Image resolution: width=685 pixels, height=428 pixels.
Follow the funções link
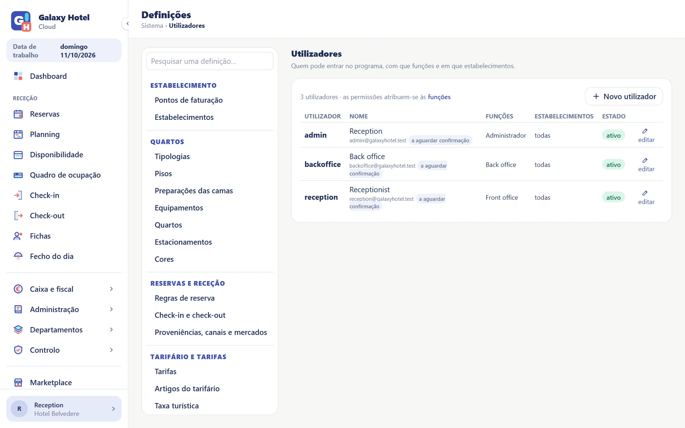(439, 97)
